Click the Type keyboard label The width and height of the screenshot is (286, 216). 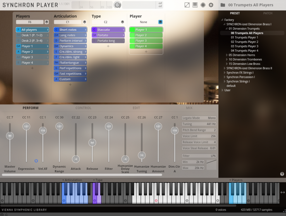(x=99, y=180)
